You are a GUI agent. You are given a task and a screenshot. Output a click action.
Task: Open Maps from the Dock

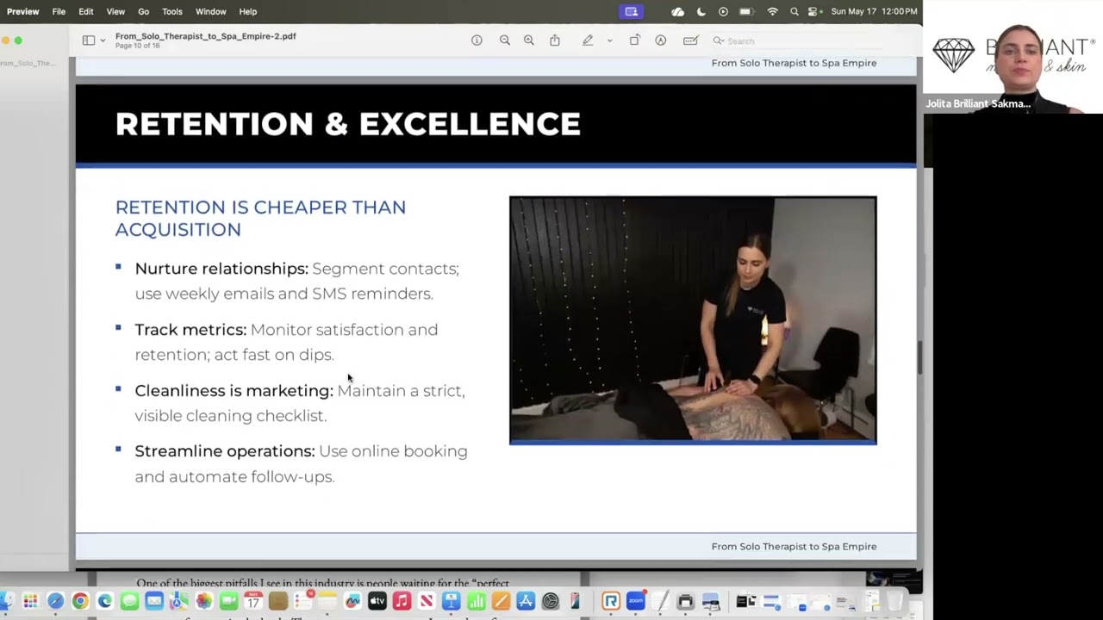click(178, 601)
